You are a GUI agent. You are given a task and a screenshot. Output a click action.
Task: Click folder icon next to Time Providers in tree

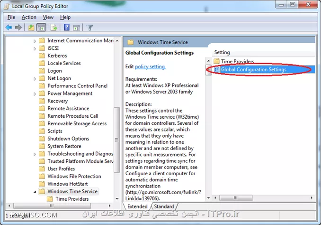pyautogui.click(x=50, y=199)
